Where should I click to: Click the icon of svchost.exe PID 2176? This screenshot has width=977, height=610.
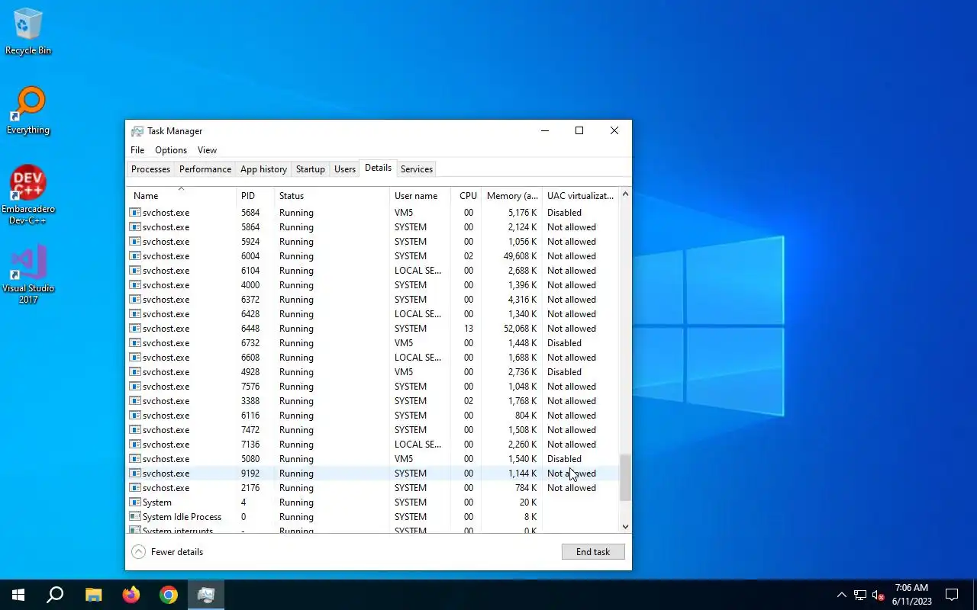135,488
